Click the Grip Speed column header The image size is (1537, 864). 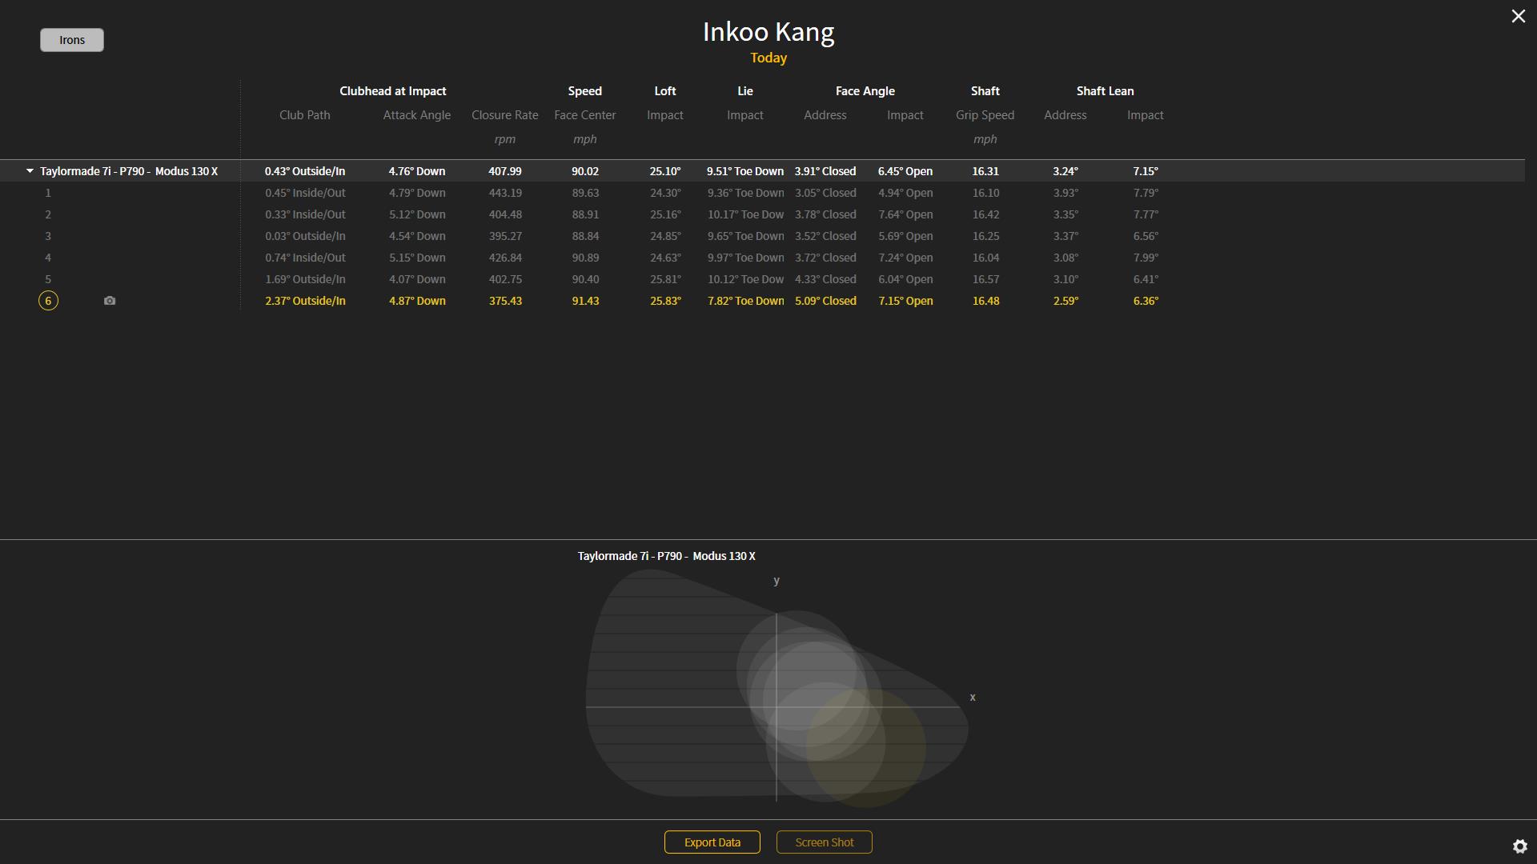(985, 115)
